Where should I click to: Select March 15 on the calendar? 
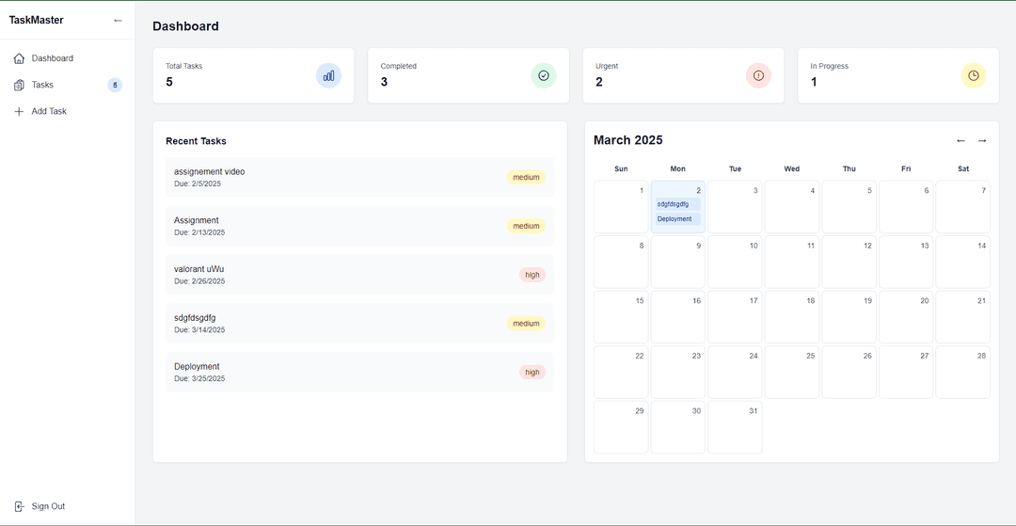621,317
